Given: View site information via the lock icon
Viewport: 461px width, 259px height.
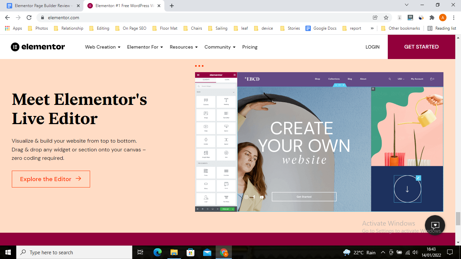Looking at the screenshot, I should pyautogui.click(x=43, y=18).
